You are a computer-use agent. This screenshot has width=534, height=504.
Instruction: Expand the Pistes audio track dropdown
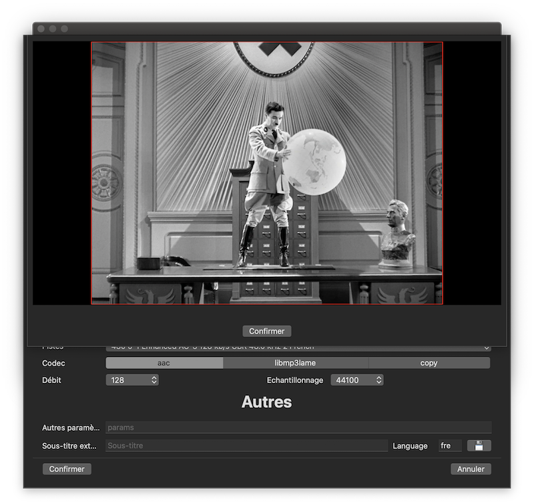[298, 348]
